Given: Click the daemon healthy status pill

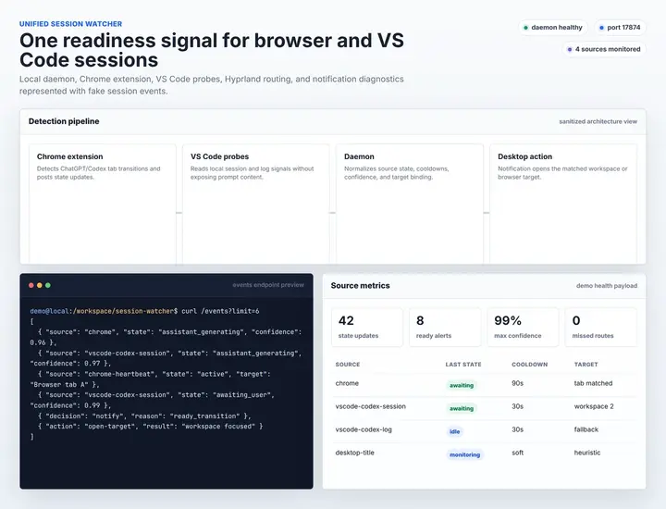Looking at the screenshot, I should (553, 28).
